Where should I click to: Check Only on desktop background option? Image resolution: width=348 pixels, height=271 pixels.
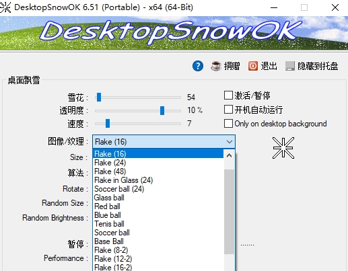coord(228,124)
